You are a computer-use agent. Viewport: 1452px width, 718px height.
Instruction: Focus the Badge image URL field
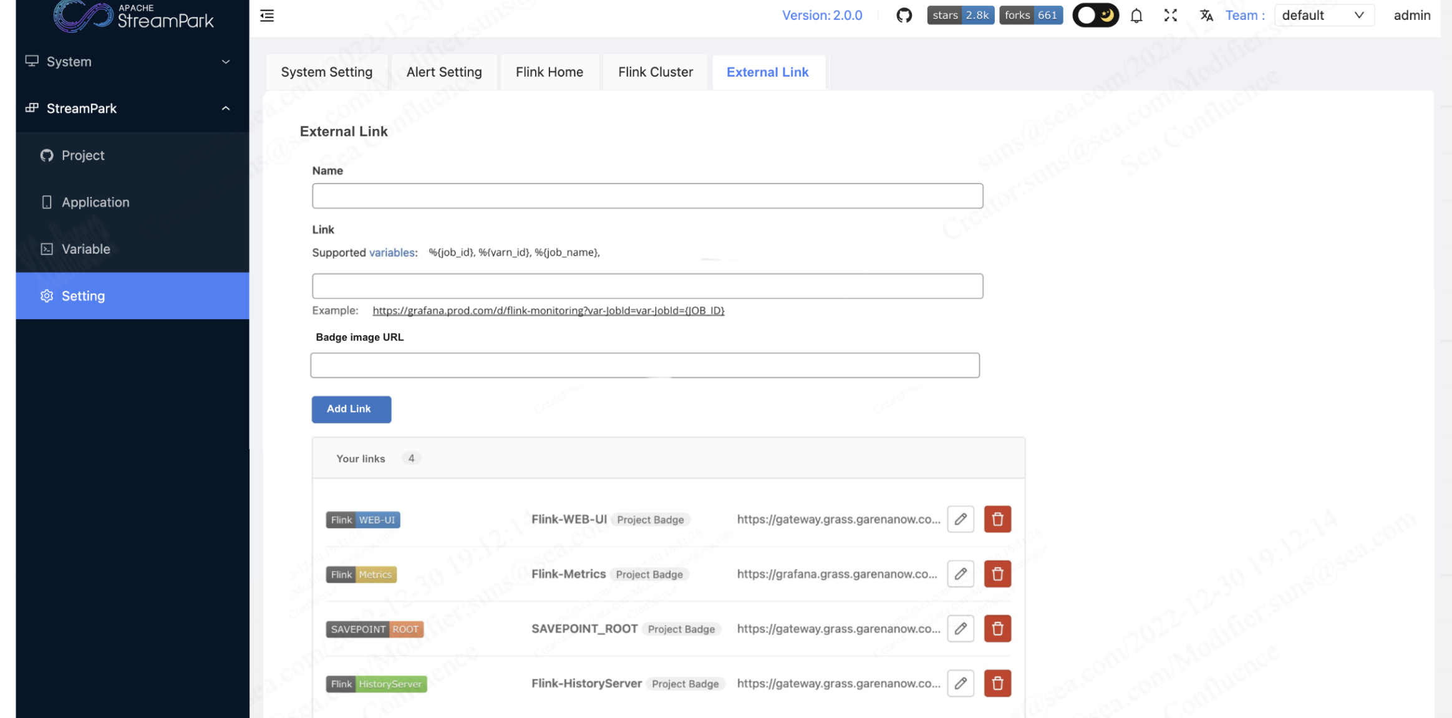(645, 365)
